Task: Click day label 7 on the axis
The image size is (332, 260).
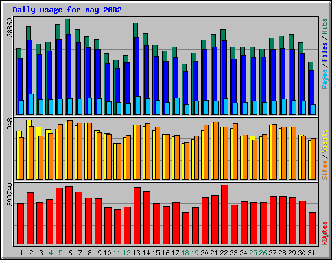Action: [80, 253]
